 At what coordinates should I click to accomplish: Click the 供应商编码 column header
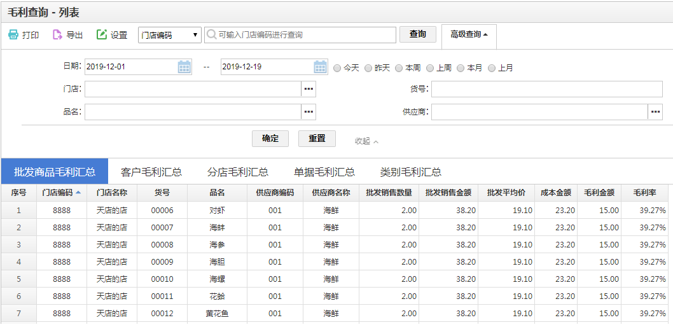click(275, 193)
